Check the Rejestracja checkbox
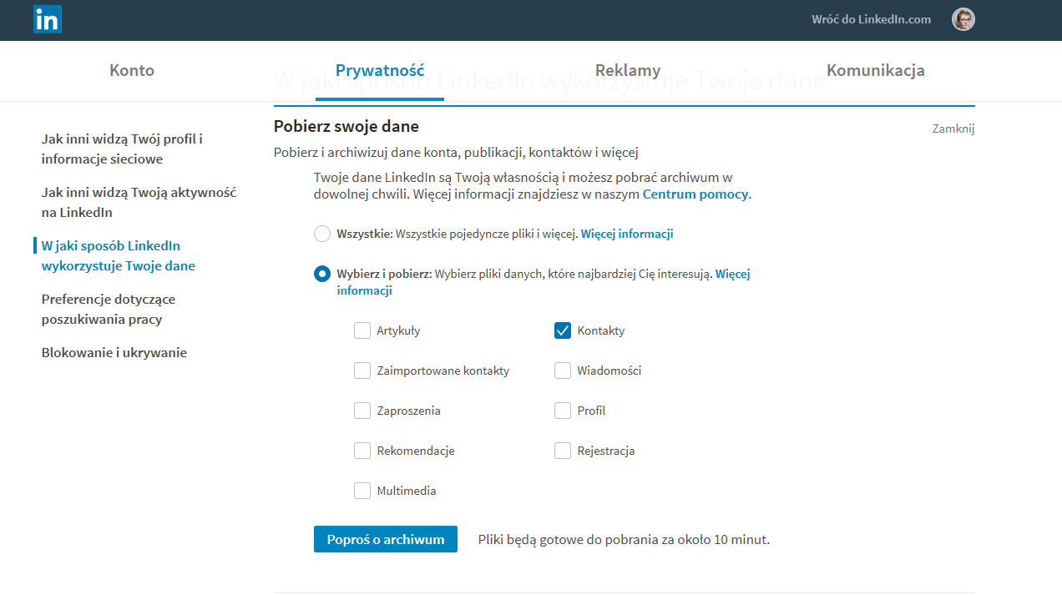1062x595 pixels. 563,451
